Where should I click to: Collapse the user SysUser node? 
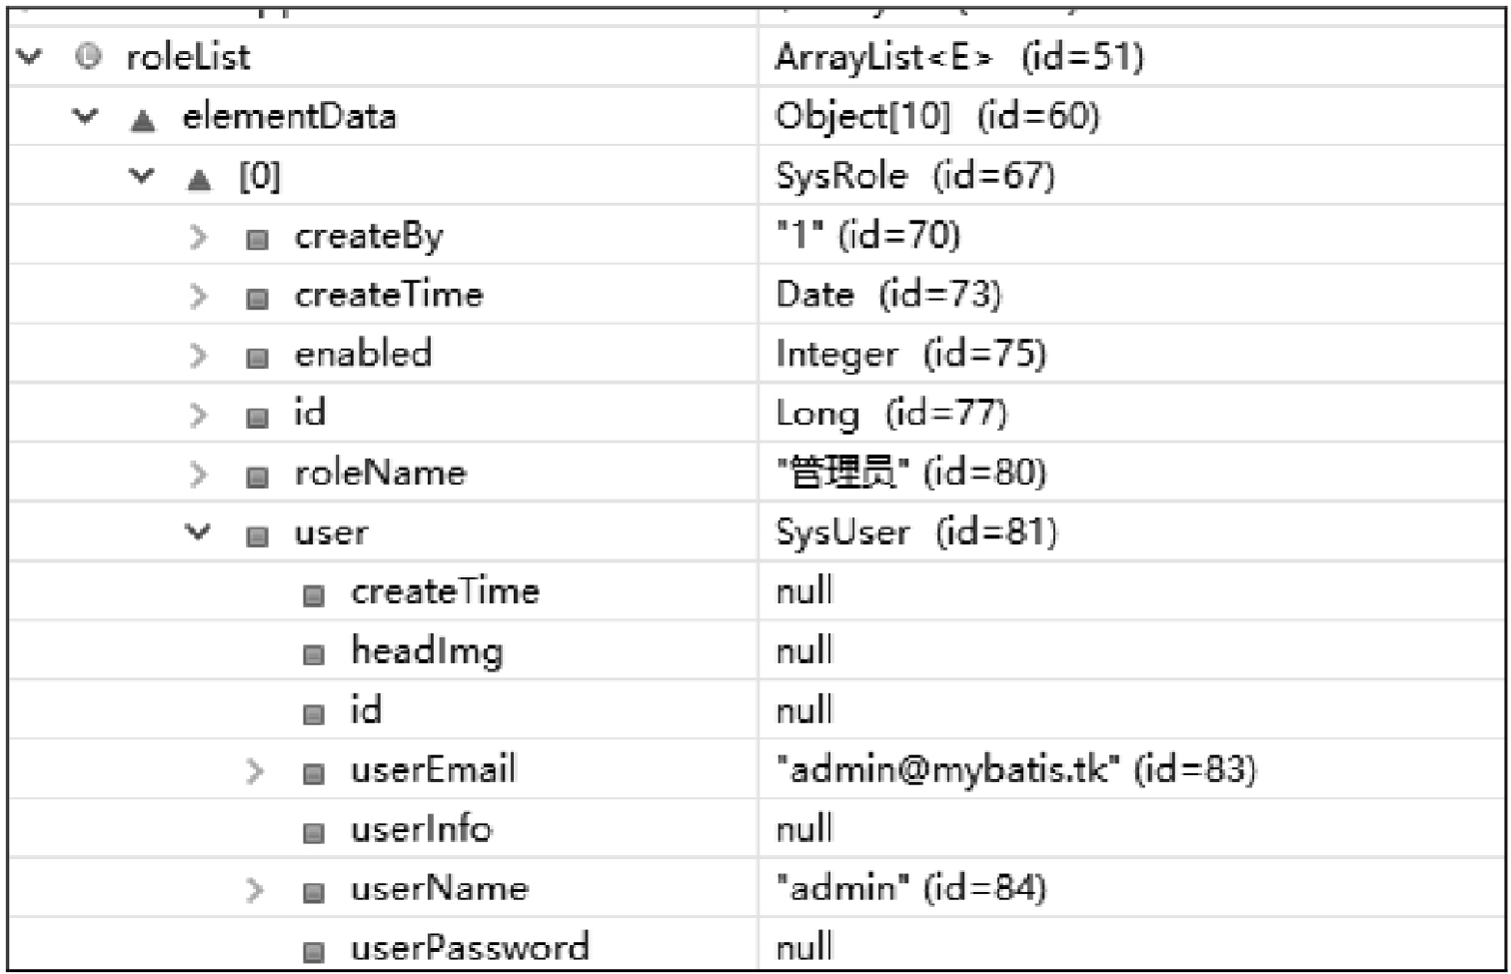[x=198, y=531]
